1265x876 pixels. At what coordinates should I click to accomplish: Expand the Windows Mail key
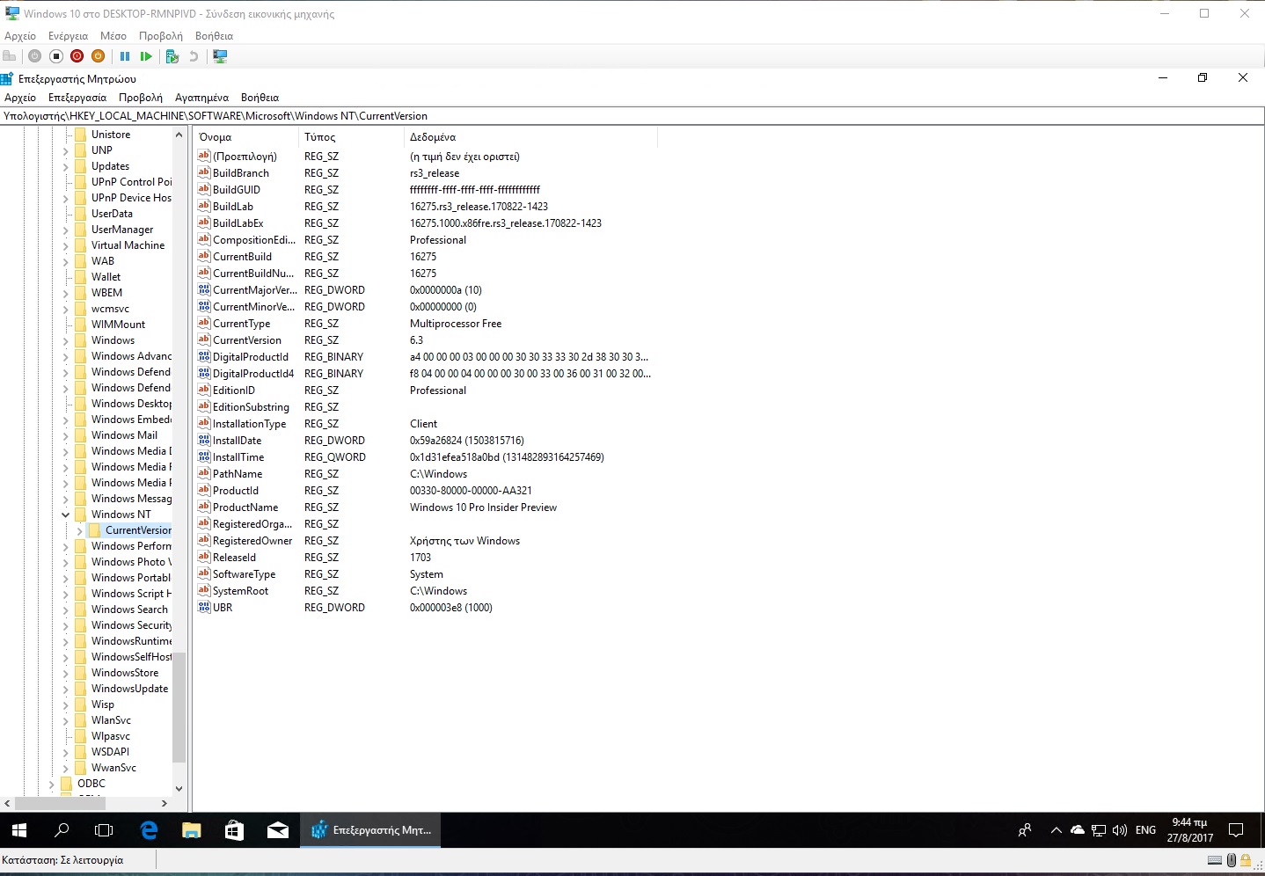(x=65, y=435)
